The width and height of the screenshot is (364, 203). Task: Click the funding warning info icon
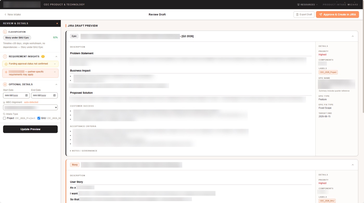pyautogui.click(x=6, y=64)
